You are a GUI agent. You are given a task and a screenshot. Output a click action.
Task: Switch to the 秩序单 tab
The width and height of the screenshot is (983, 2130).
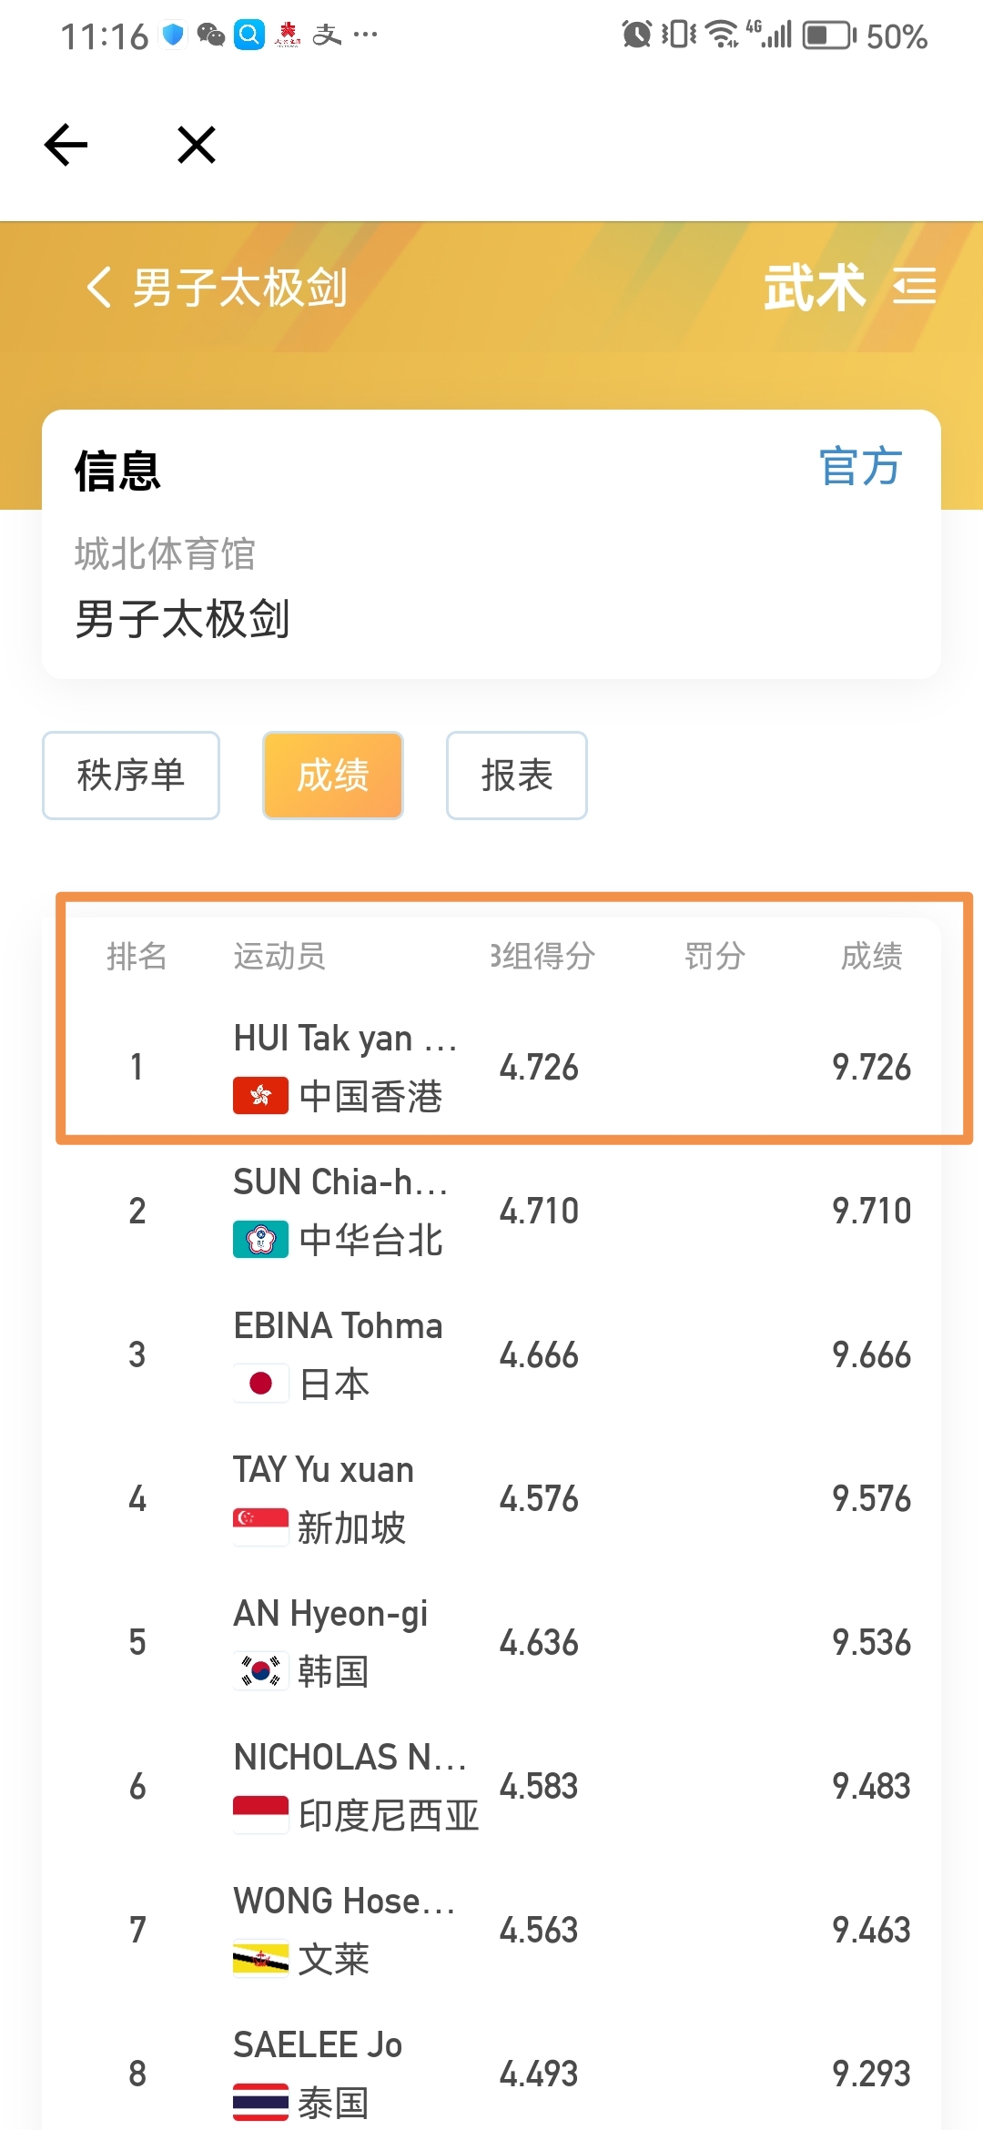(131, 776)
